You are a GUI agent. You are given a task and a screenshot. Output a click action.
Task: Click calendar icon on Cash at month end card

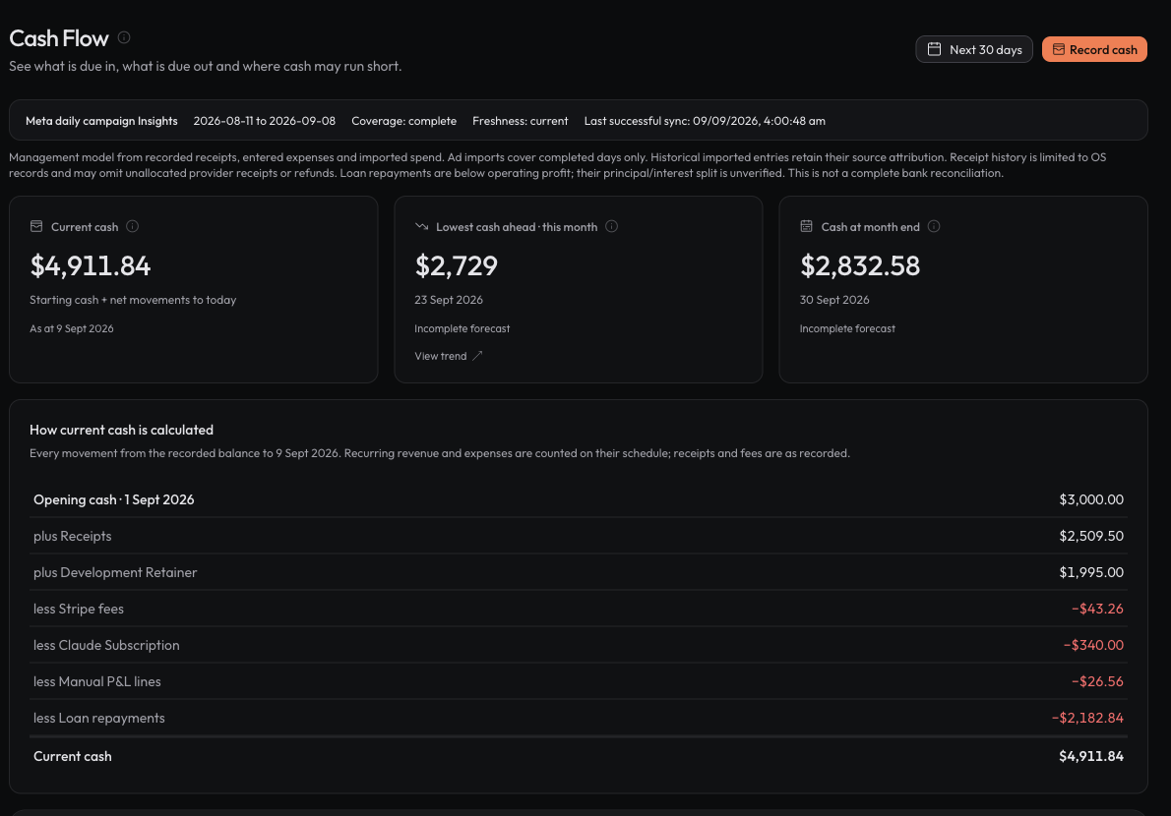point(807,226)
